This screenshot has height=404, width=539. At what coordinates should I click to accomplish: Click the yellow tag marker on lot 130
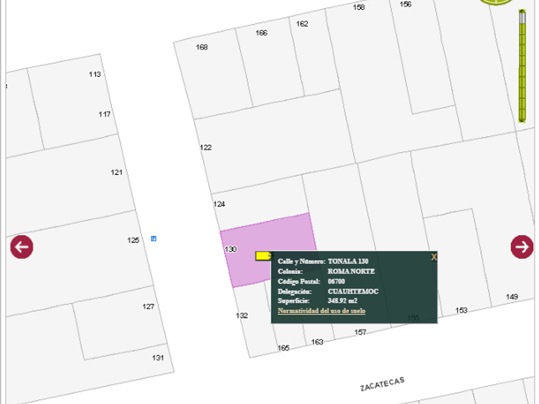263,256
